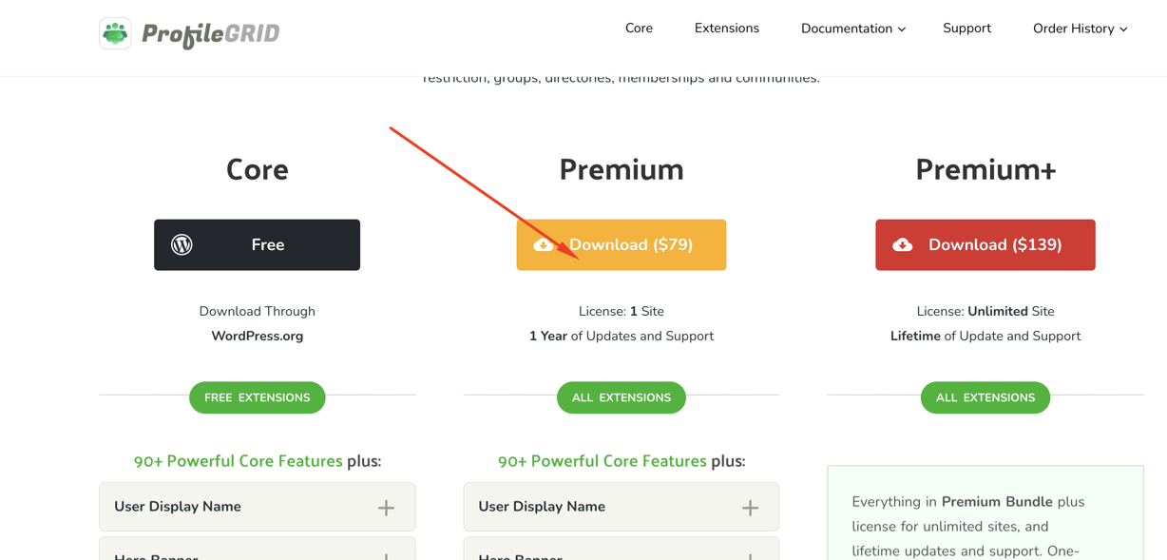Open the Order History dropdown
The width and height of the screenshot is (1167, 560).
[1080, 29]
